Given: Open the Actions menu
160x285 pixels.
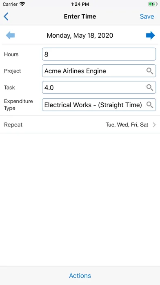Looking at the screenshot, I should 80,276.
